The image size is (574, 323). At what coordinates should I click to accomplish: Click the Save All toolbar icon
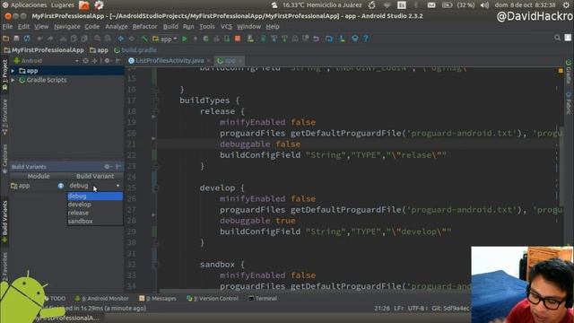click(16, 39)
